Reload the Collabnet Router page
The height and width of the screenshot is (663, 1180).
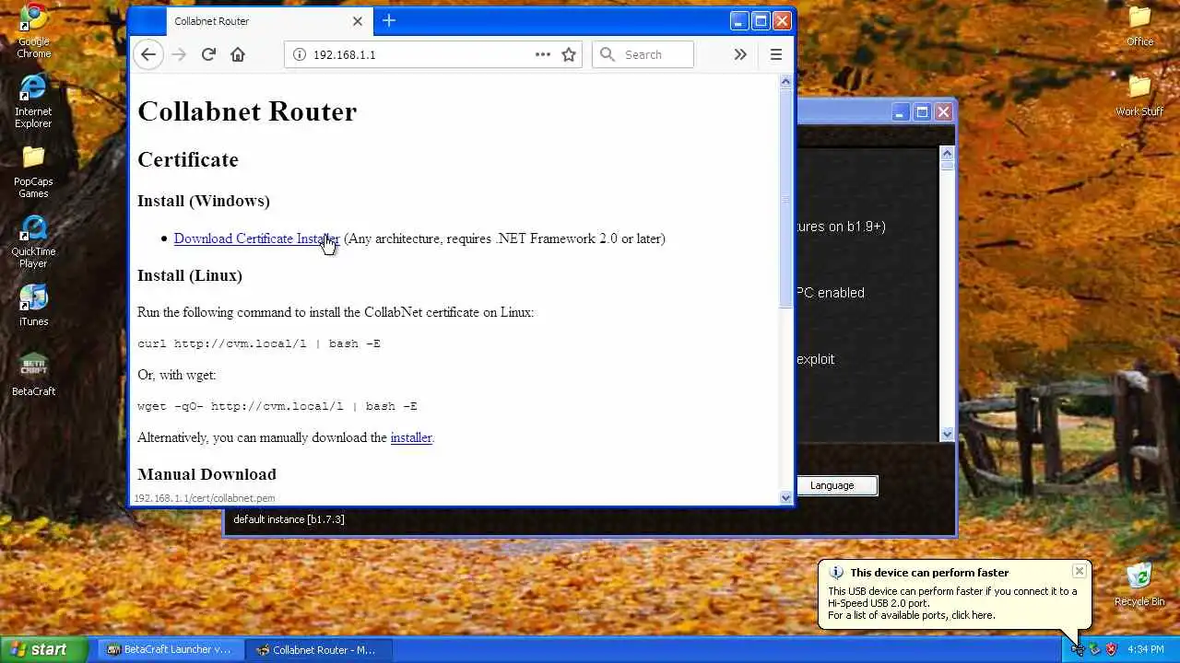(208, 54)
